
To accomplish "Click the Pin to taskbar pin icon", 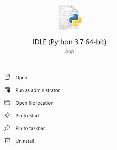I will click(x=7, y=128).
